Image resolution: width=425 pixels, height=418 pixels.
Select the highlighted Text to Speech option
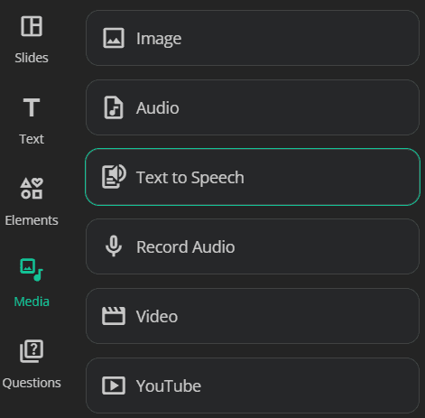[x=253, y=177]
